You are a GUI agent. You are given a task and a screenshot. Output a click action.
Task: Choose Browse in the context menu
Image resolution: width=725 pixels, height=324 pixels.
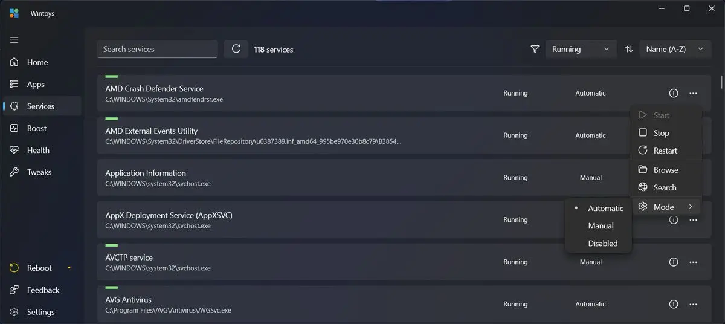click(x=666, y=170)
